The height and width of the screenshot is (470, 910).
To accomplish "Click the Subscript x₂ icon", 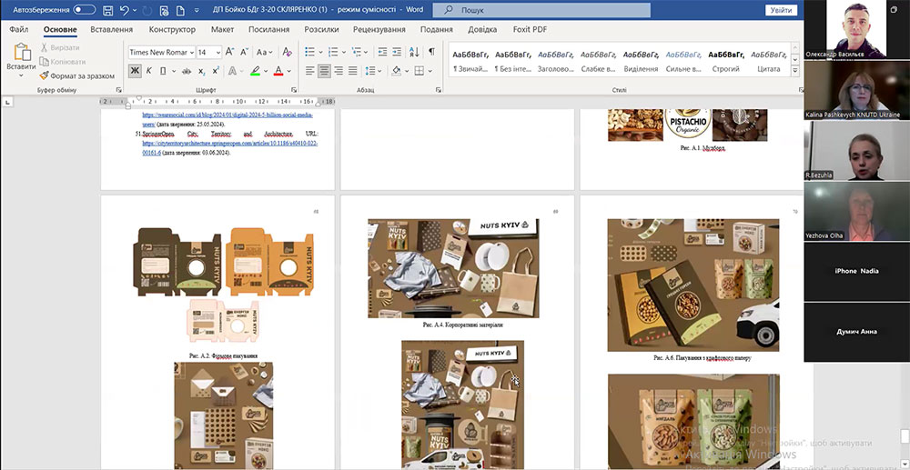I will click(201, 71).
